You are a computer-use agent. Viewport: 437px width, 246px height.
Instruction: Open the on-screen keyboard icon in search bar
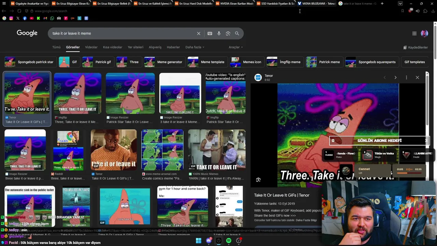(x=210, y=33)
